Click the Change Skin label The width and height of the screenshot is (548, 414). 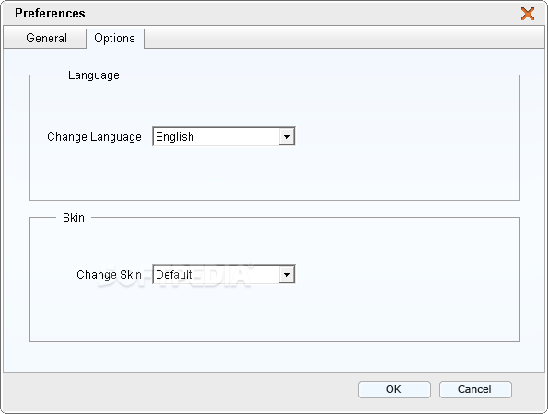pyautogui.click(x=109, y=275)
